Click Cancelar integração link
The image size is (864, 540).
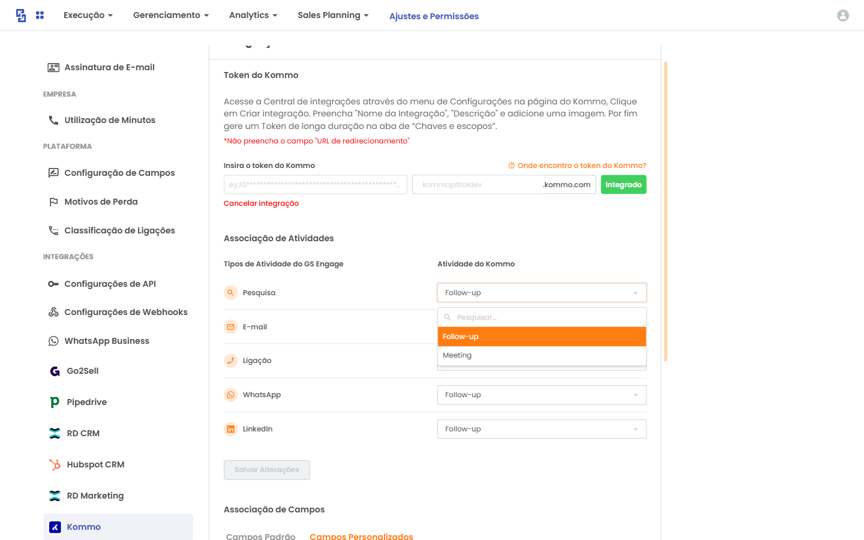click(x=261, y=203)
